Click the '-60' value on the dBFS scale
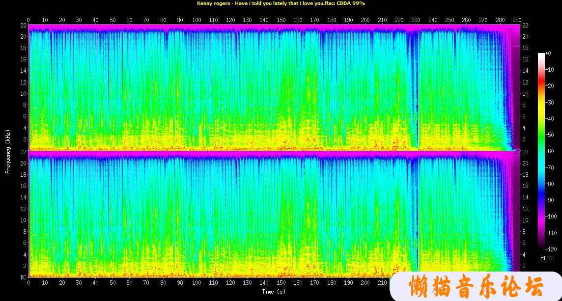Screen dimensions: 562x301 (x=550, y=151)
